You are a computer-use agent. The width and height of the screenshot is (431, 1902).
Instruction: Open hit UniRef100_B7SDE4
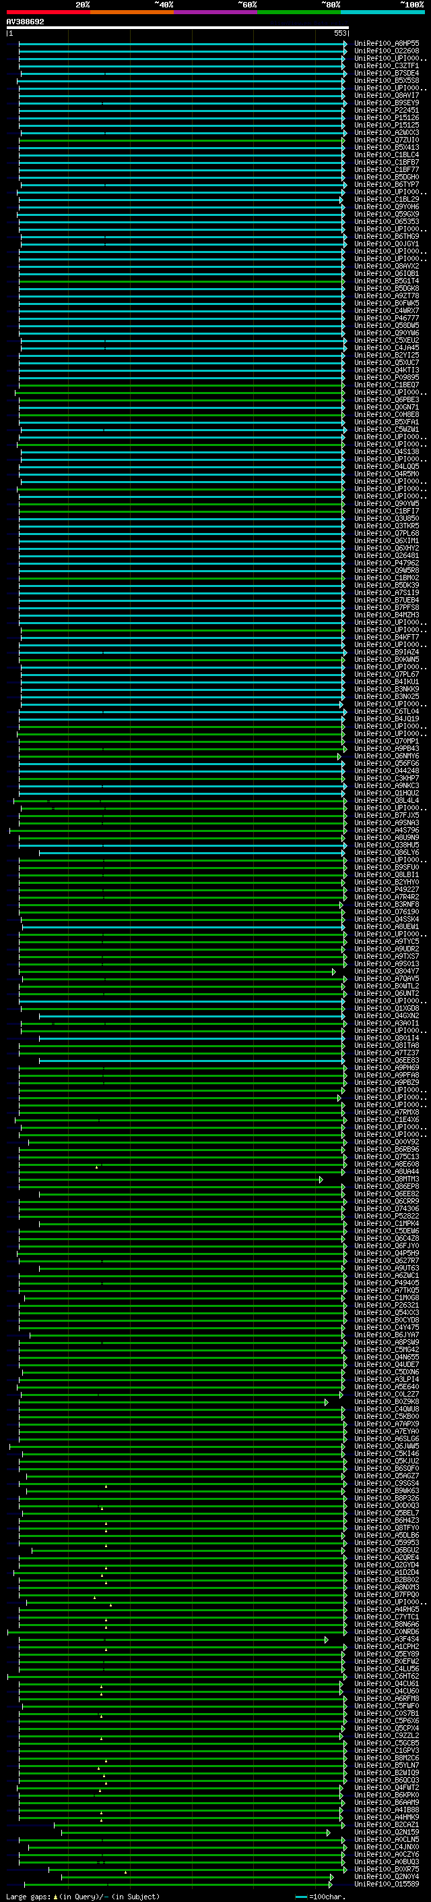click(387, 73)
